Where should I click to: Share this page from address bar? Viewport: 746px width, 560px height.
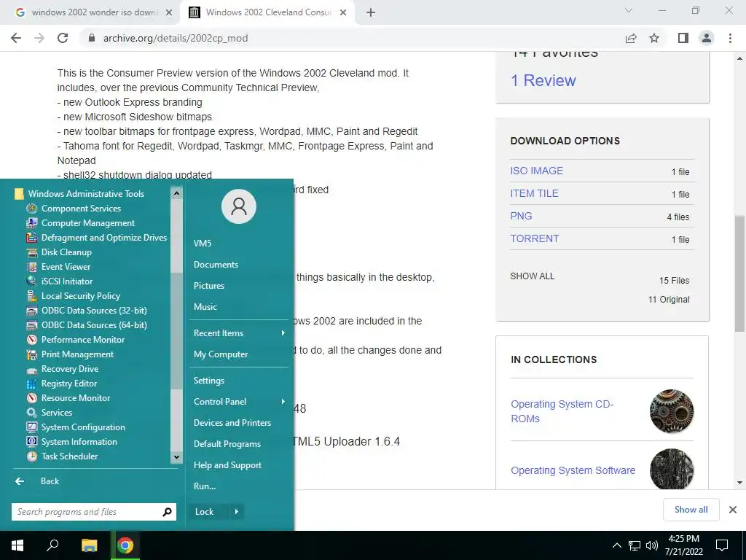[x=631, y=38]
